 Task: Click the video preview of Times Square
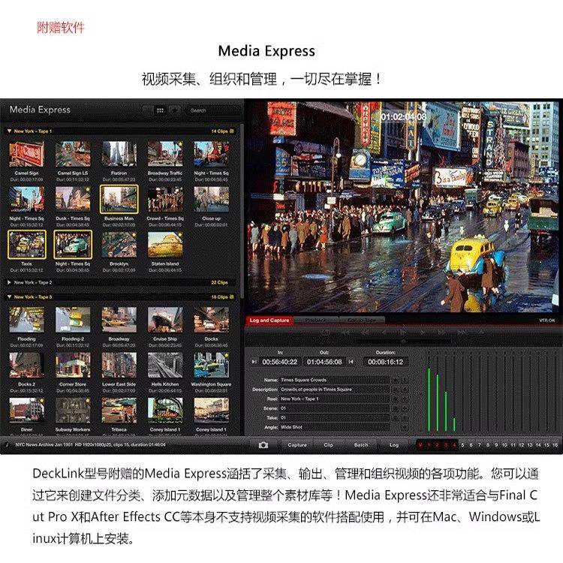pyautogui.click(x=404, y=206)
